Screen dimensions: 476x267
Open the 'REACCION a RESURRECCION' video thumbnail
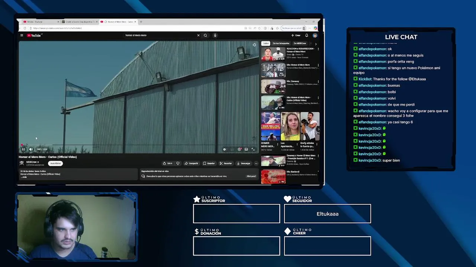pos(273,54)
